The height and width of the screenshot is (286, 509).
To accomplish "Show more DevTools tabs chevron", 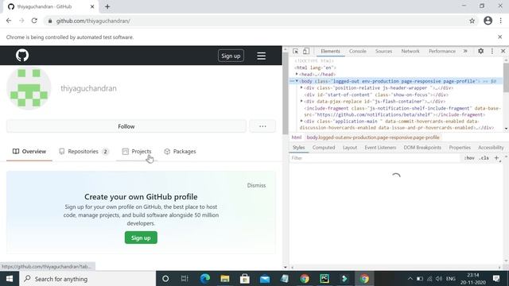I will tap(465, 51).
